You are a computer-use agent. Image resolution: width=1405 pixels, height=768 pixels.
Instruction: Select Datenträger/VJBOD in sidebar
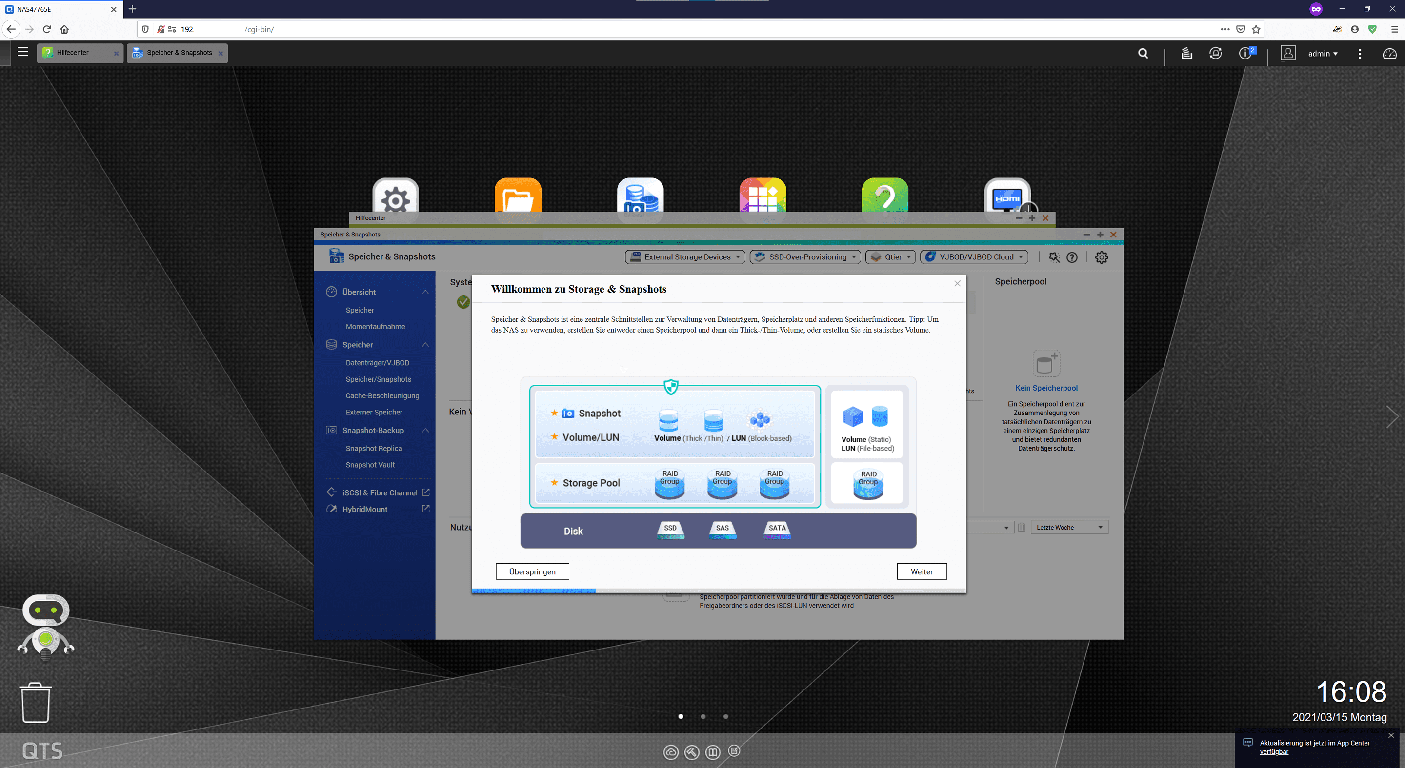[x=378, y=362]
